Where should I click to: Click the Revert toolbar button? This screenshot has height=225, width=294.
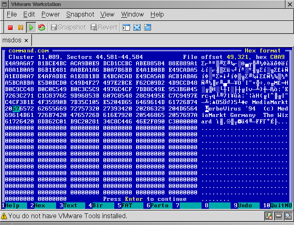104,27
